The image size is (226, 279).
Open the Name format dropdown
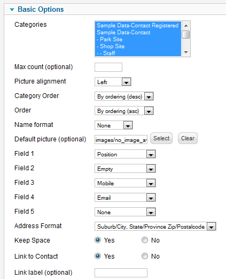(x=114, y=125)
